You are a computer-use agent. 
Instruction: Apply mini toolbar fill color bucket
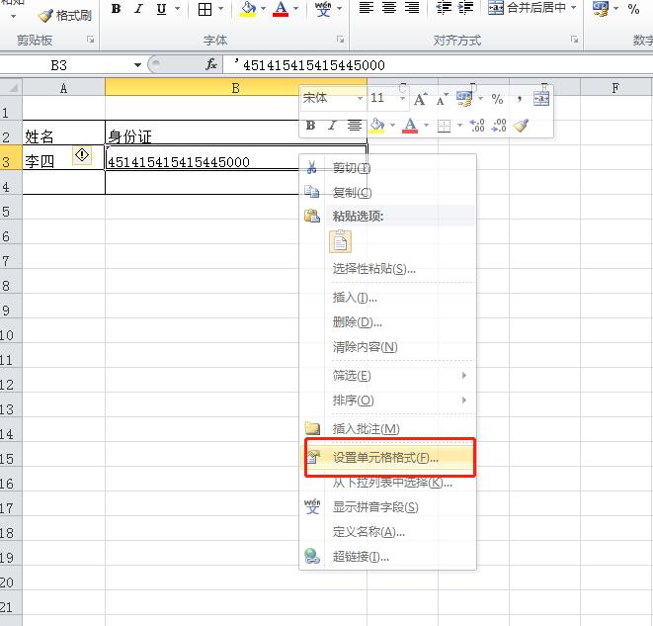(x=377, y=126)
